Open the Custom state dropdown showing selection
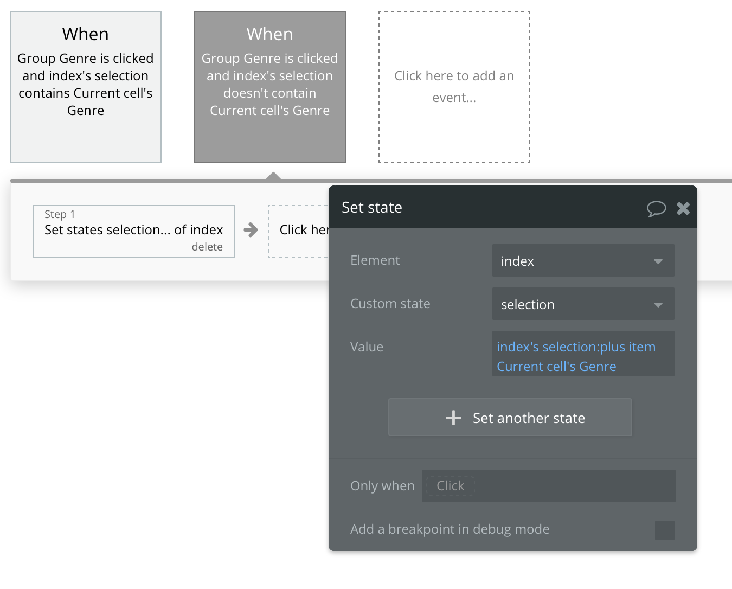732x589 pixels. coord(575,304)
